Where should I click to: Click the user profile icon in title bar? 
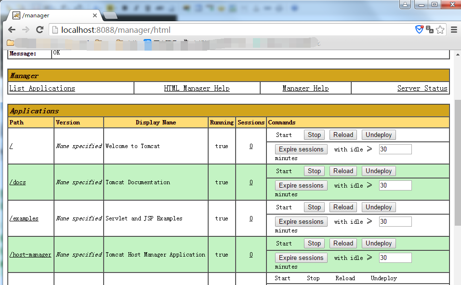[405, 4]
